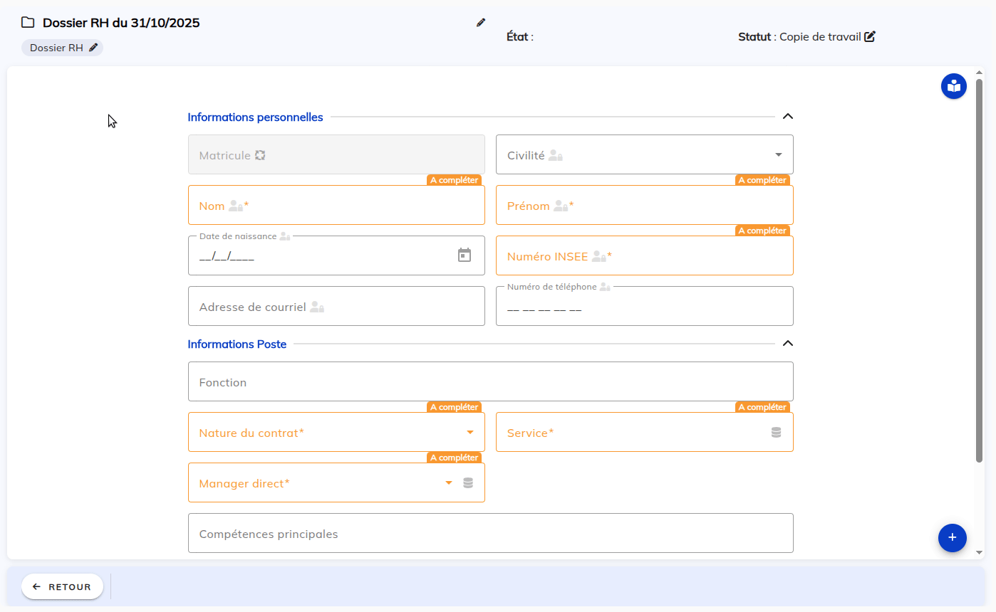The image size is (996, 612).
Task: Open the Civilité dropdown
Action: (x=778, y=155)
